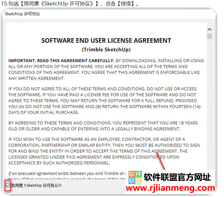Click the paragraph starting IF YOU DO NOT AGREE
Image resolution: width=224 pixels, height=197 pixels.
tap(104, 101)
